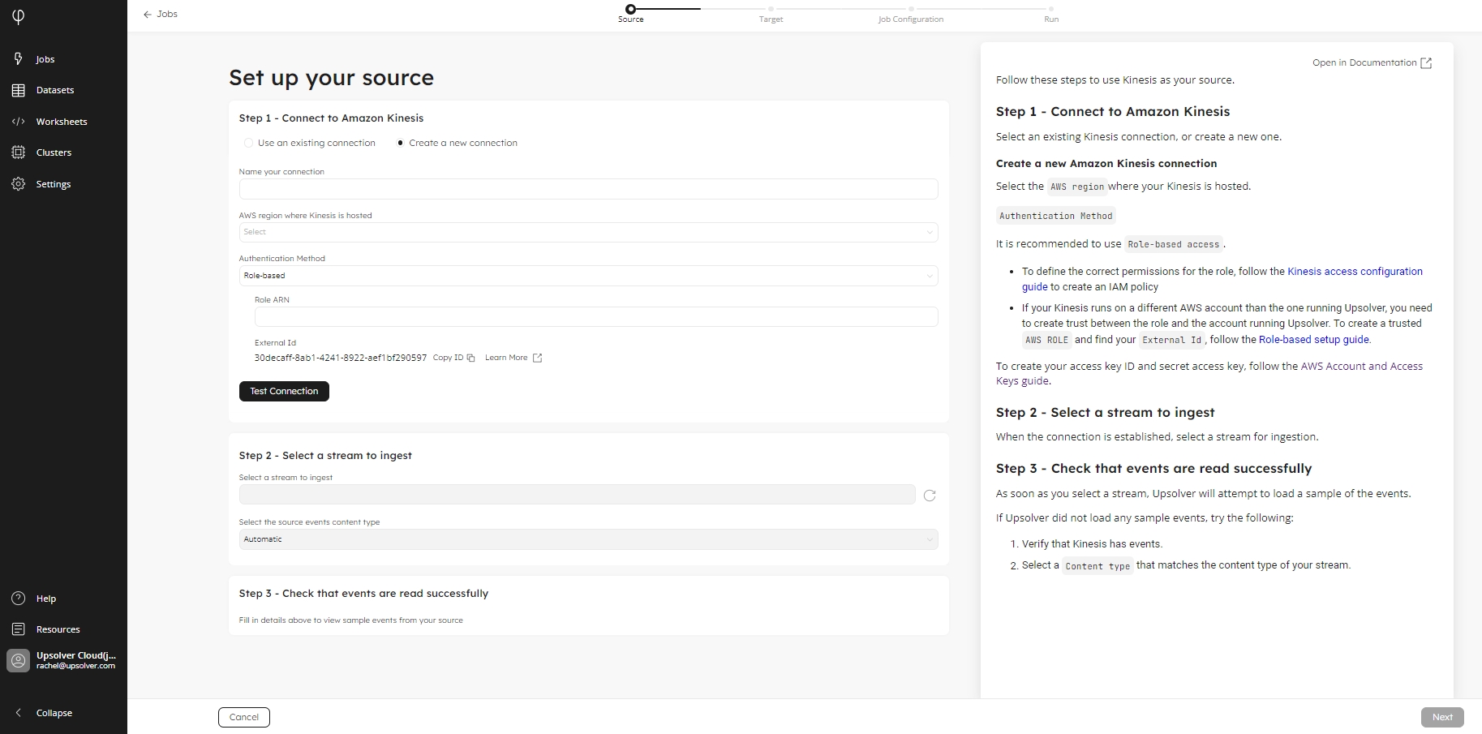Open Jobs from the sidebar
Image resolution: width=1482 pixels, height=734 pixels.
point(45,59)
